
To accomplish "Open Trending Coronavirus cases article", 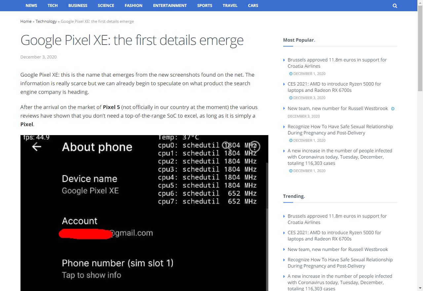I will click(340, 282).
